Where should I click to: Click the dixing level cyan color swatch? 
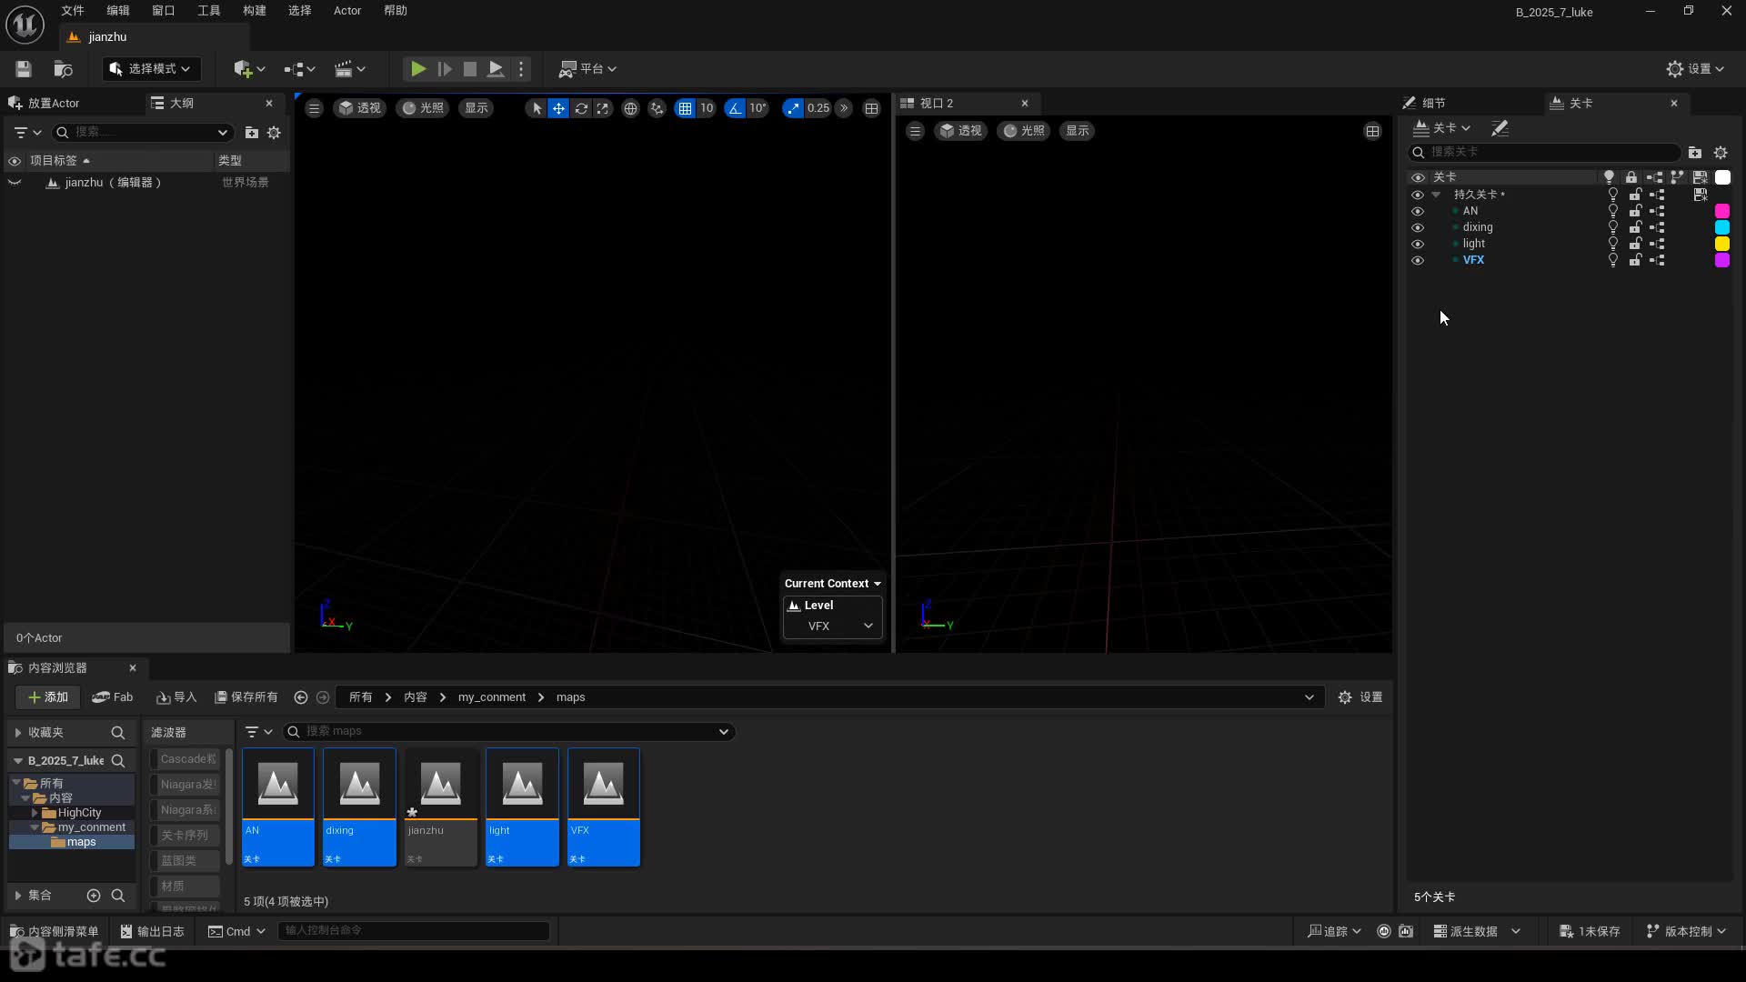(1722, 227)
